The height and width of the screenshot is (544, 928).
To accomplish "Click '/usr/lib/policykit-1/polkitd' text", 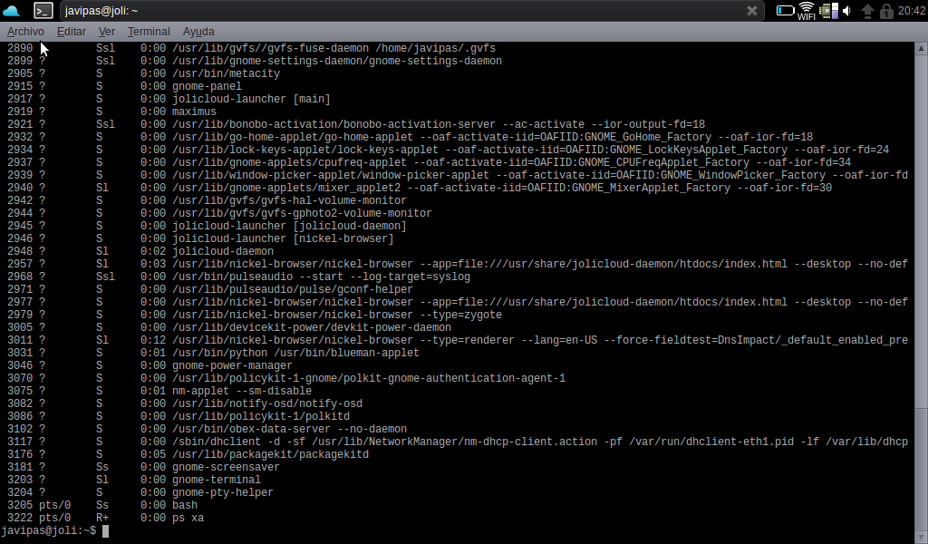I will coord(261,416).
